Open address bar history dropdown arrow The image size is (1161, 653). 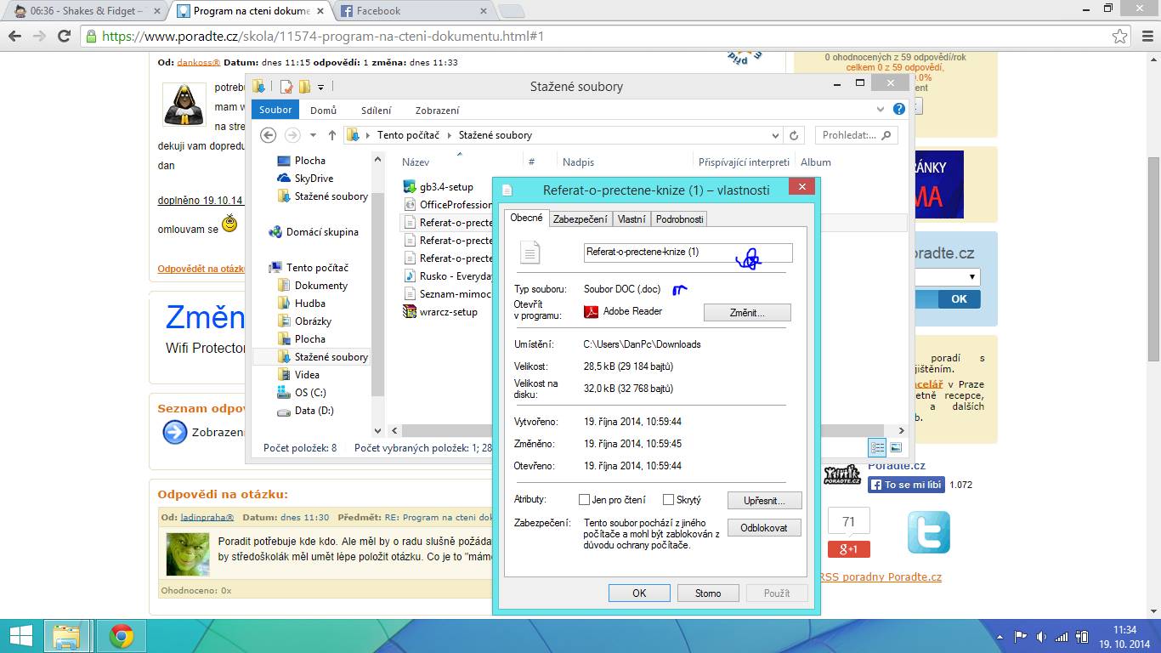(775, 135)
